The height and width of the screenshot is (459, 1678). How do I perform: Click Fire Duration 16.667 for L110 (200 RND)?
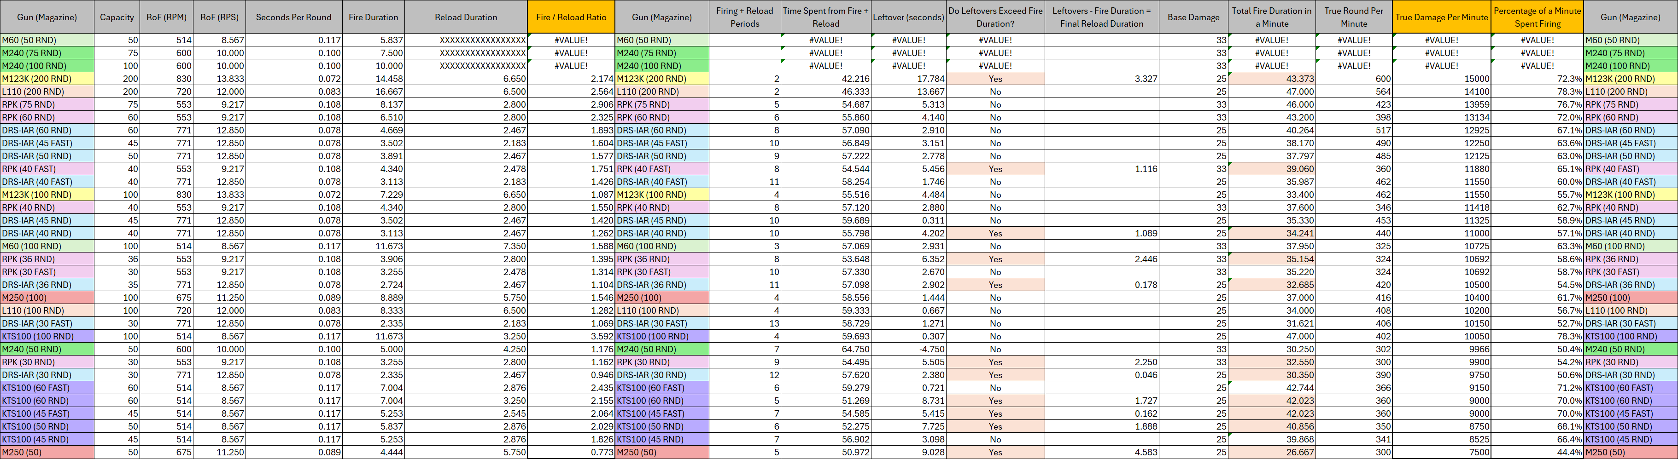[373, 92]
